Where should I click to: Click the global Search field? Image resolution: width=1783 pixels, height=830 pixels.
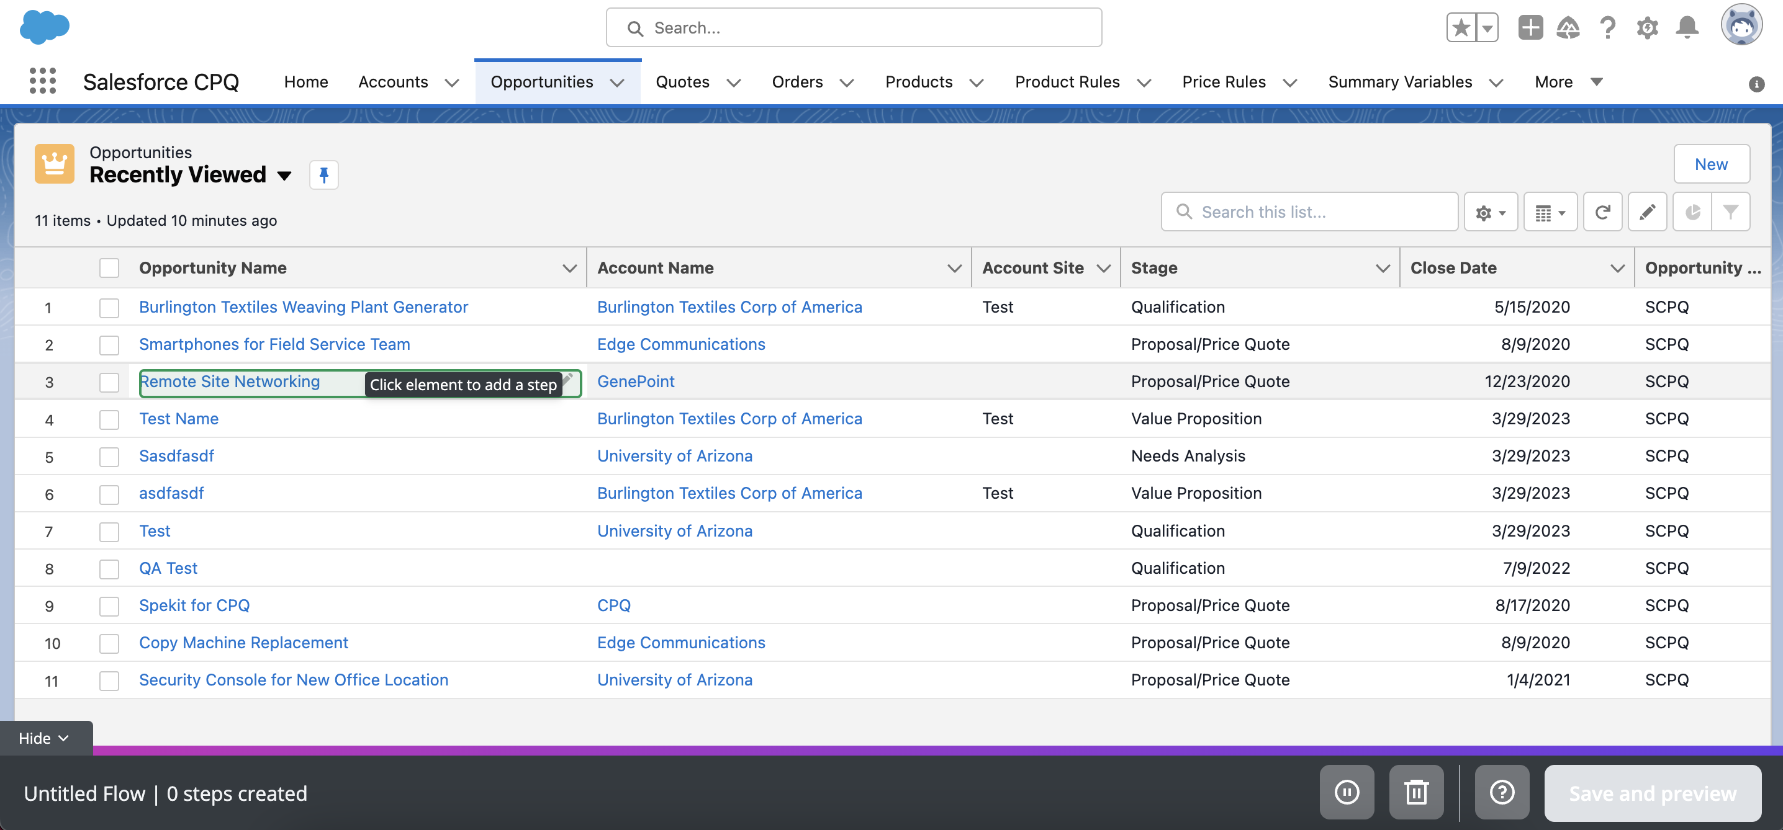[854, 28]
